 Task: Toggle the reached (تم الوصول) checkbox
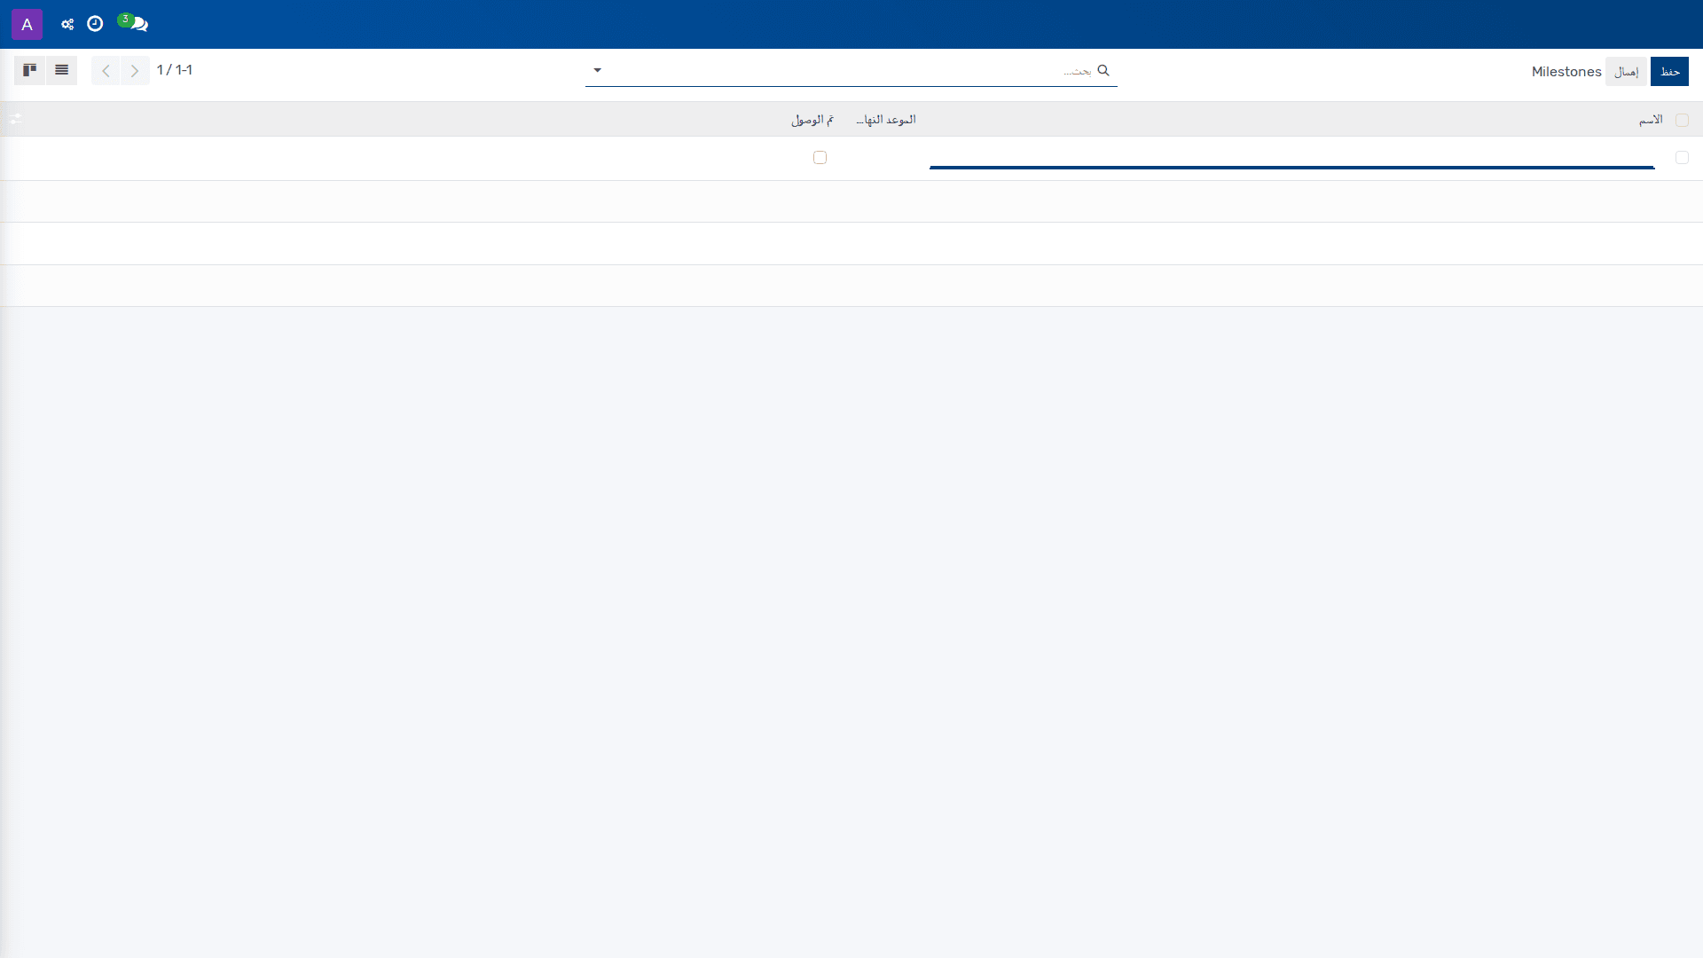[820, 157]
